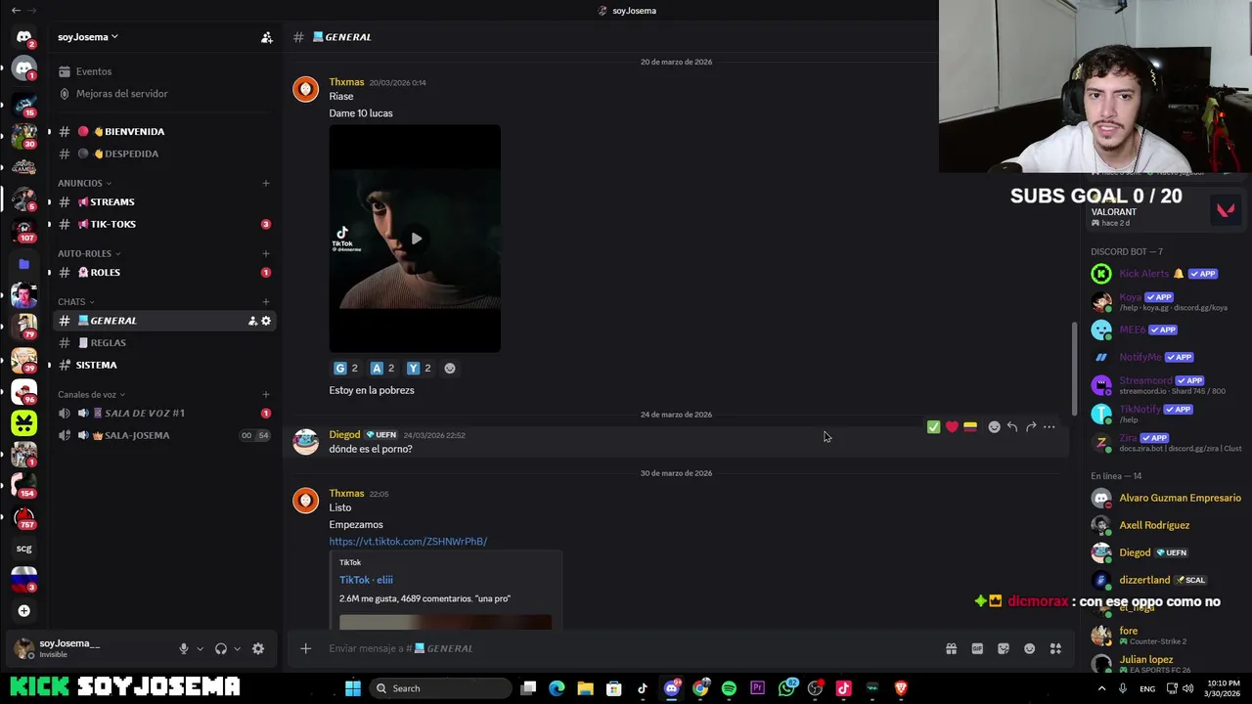Collapse the ANUNCIOS category
The width and height of the screenshot is (1252, 704).
click(x=84, y=183)
